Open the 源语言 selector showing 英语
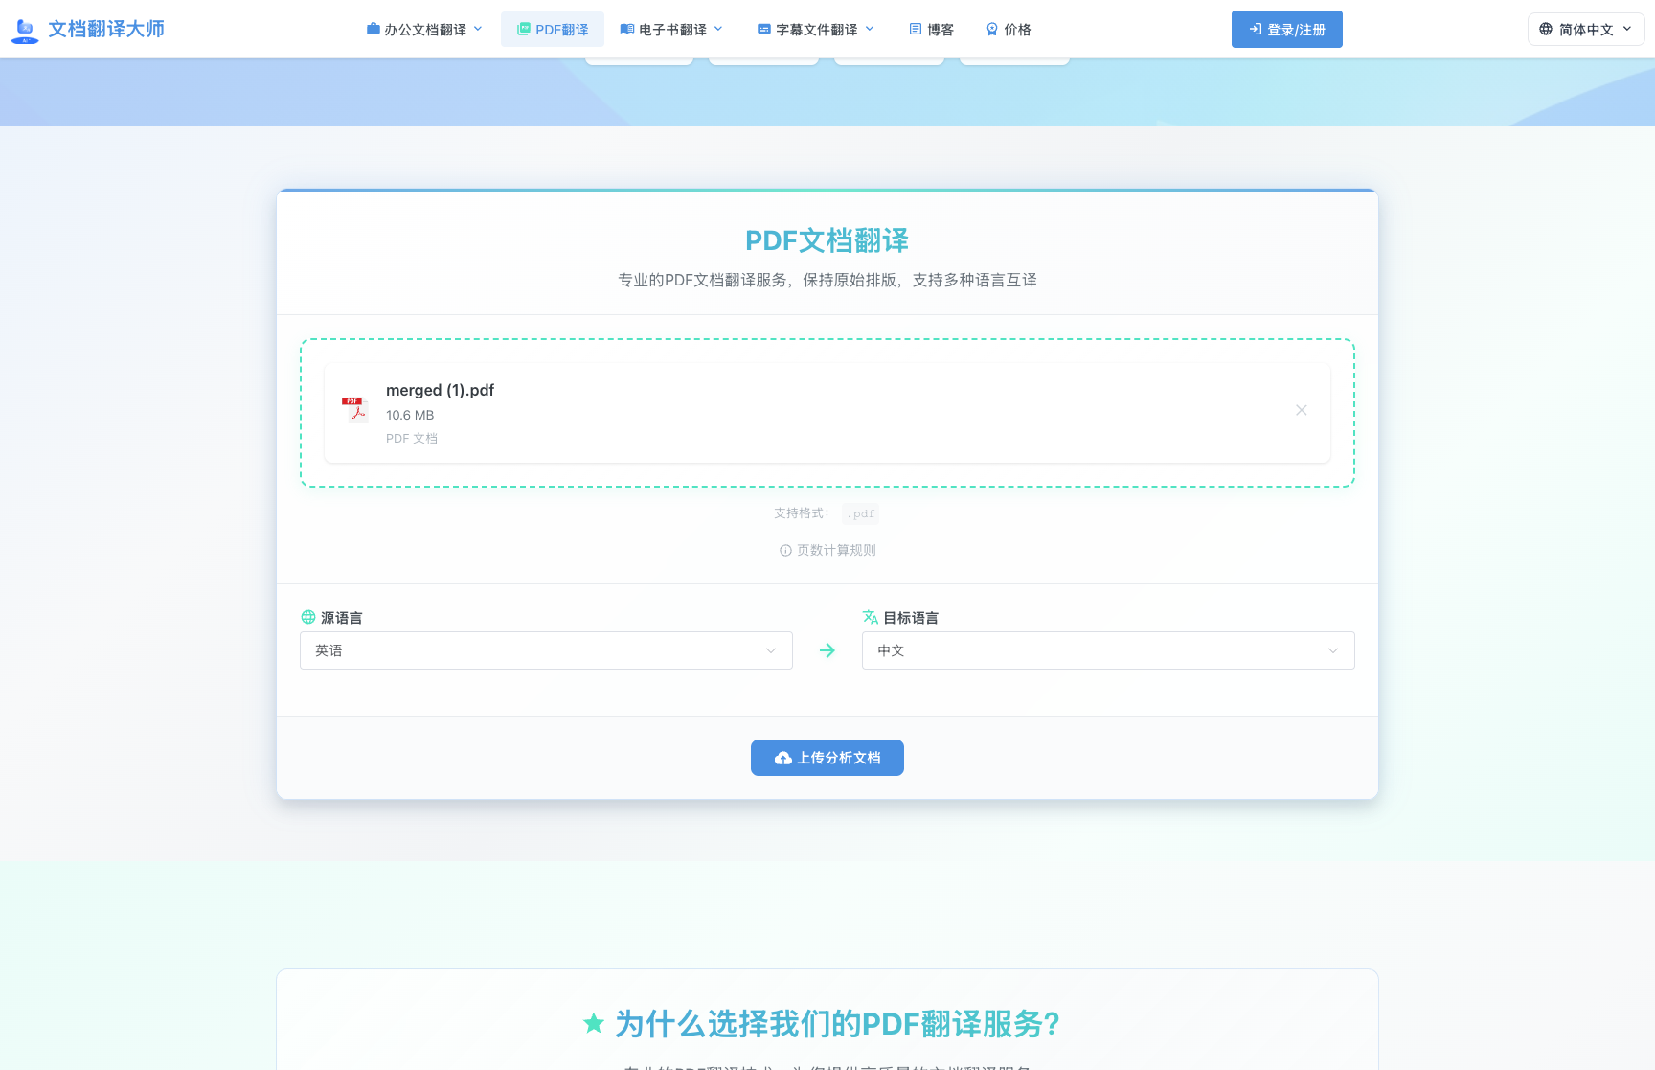The width and height of the screenshot is (1655, 1070). point(546,650)
